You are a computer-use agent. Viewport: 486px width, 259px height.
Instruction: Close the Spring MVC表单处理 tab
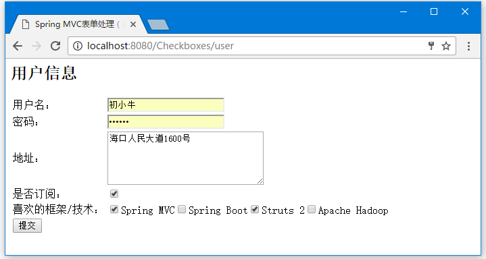pyautogui.click(x=133, y=24)
